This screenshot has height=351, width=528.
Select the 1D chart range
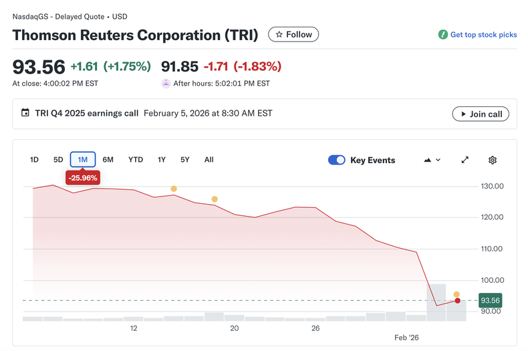[34, 160]
